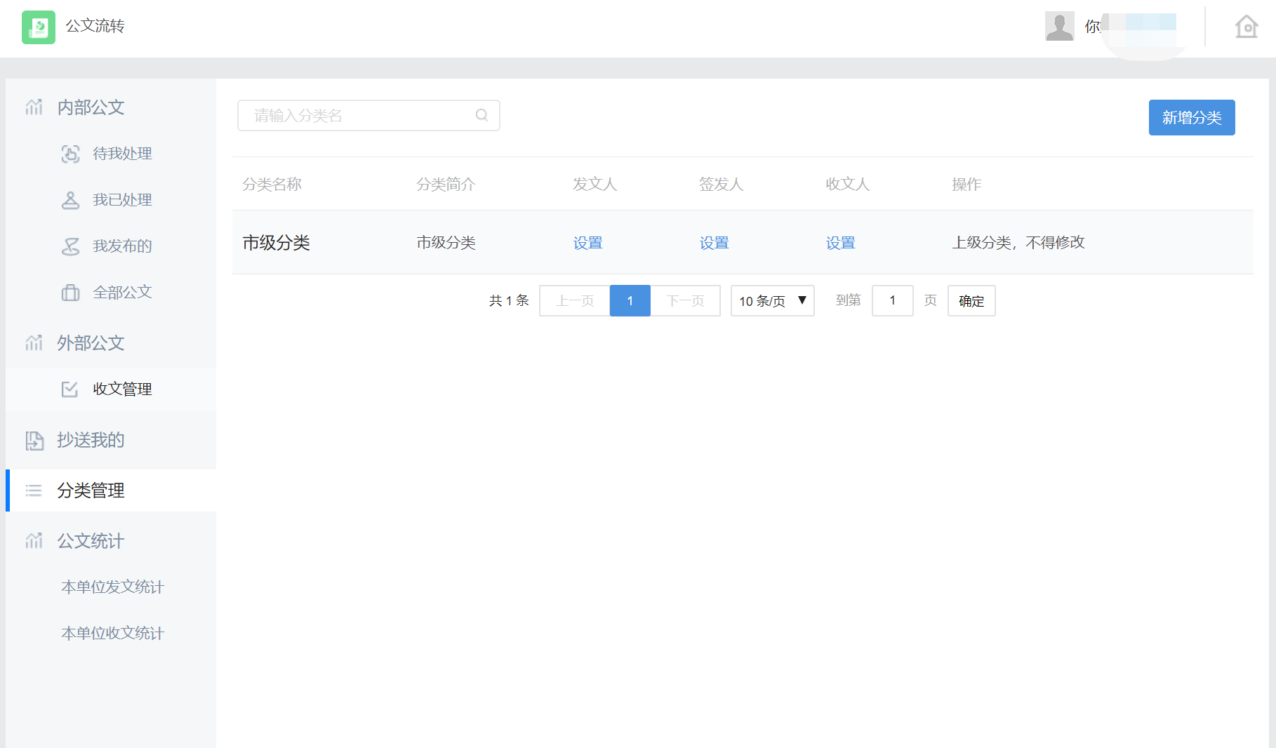Open 抄送我的 menu item
The width and height of the screenshot is (1276, 748).
[91, 440]
